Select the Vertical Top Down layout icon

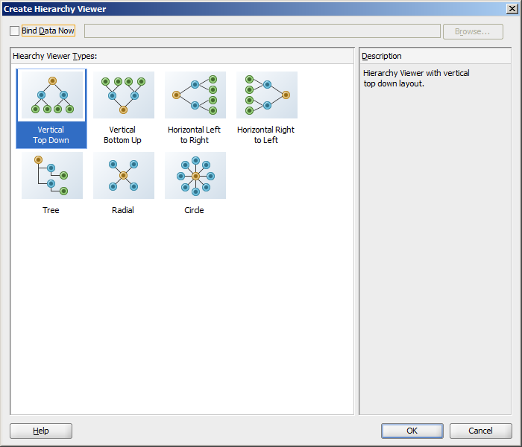click(x=52, y=95)
